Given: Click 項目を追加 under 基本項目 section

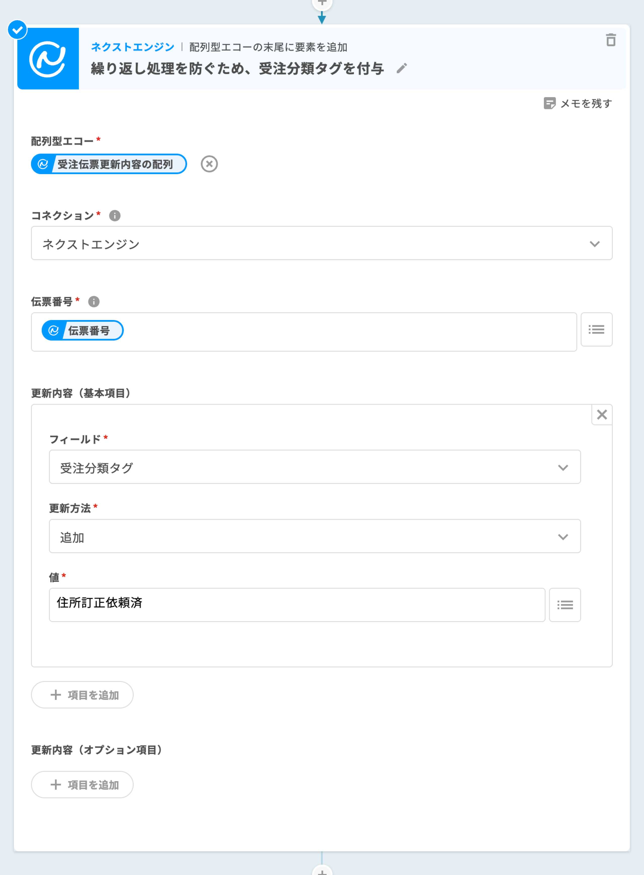Looking at the screenshot, I should (82, 695).
